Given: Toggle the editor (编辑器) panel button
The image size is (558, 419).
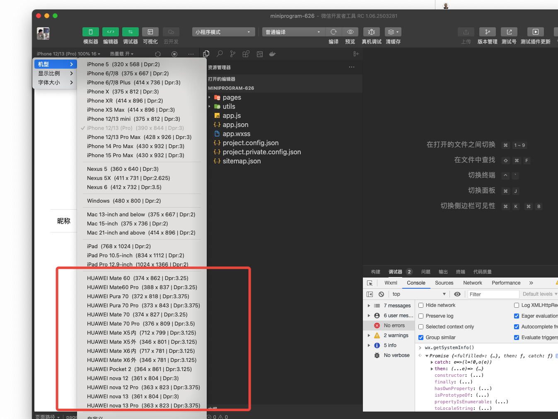Looking at the screenshot, I should 111,32.
